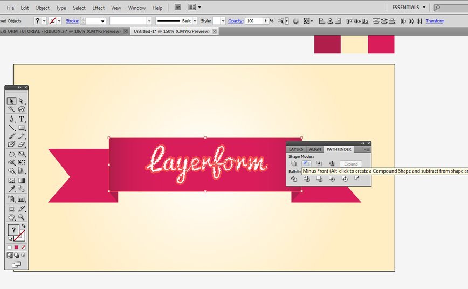Select the Magic Wand tool
The image size is (468, 289).
tap(12, 109)
